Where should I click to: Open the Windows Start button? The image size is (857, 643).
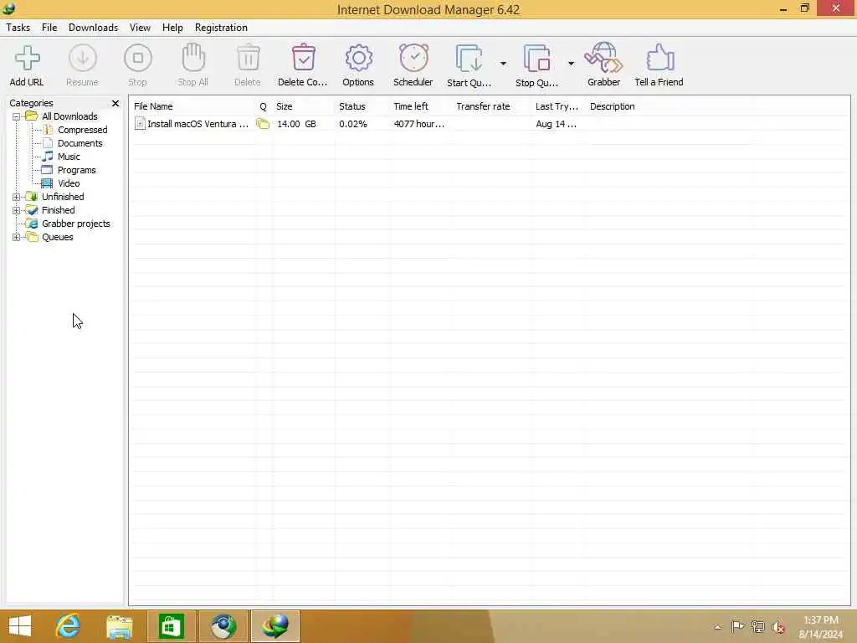click(20, 626)
